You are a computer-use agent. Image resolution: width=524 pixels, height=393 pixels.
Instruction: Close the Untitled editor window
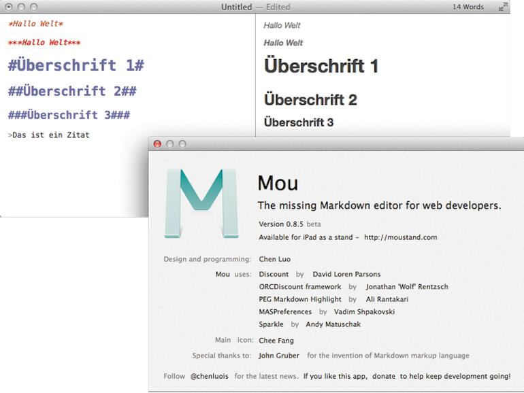9,7
